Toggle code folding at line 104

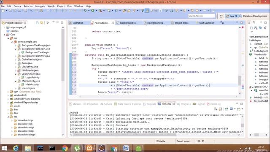[78, 45]
